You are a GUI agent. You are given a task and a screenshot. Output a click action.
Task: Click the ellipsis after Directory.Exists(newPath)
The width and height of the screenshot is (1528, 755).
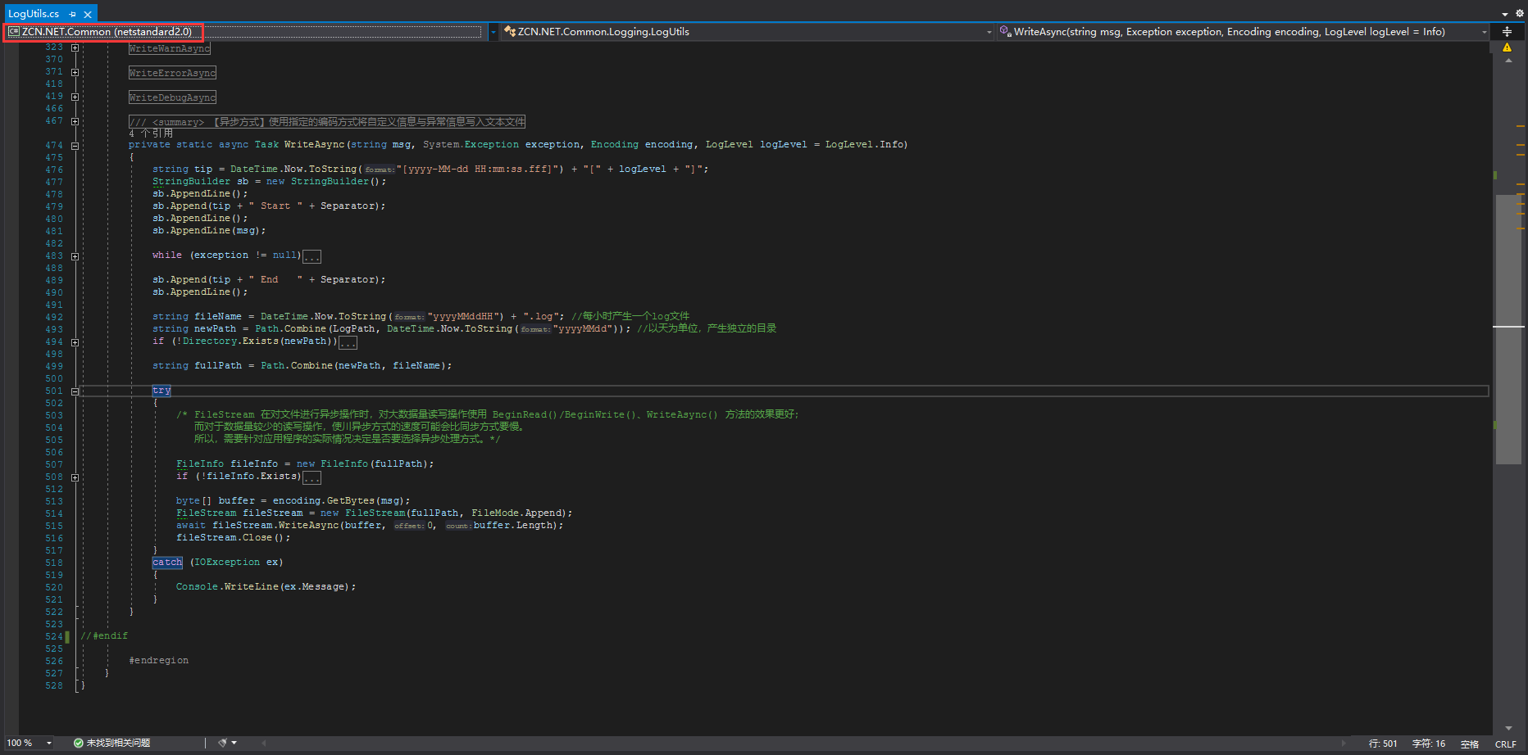348,342
